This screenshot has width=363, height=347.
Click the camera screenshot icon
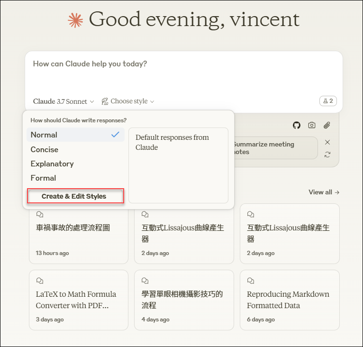click(x=312, y=125)
